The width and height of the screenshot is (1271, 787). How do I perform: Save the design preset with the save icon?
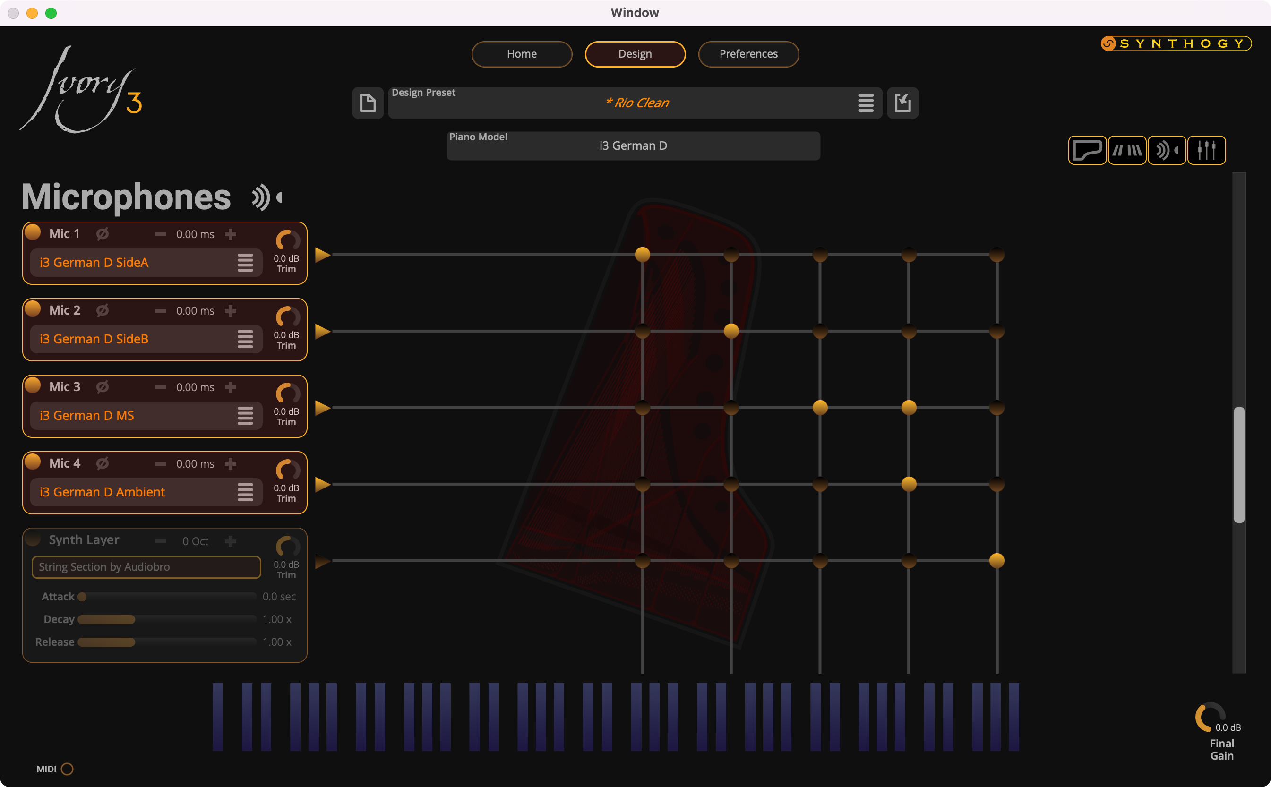902,103
